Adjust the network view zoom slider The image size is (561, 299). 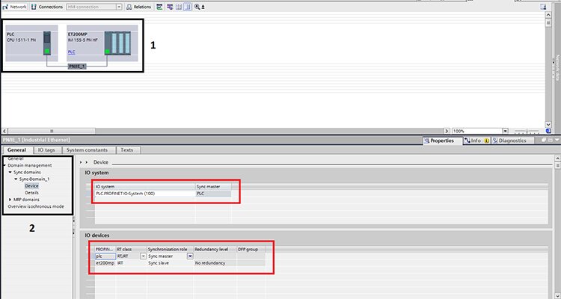tap(527, 132)
